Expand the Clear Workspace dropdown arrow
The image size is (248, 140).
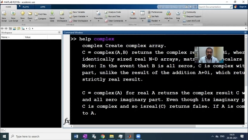[x=90, y=21]
